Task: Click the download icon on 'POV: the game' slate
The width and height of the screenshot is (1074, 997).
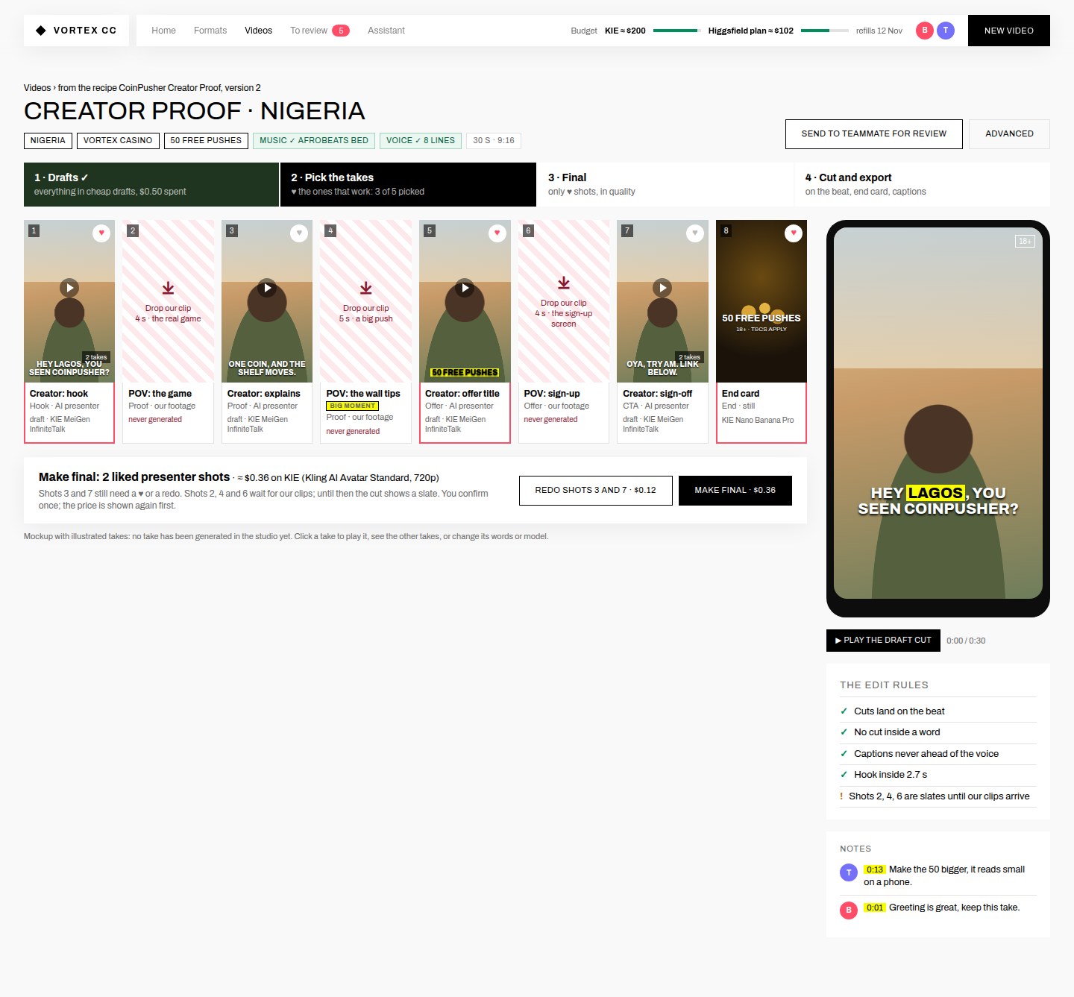Action: (x=169, y=288)
